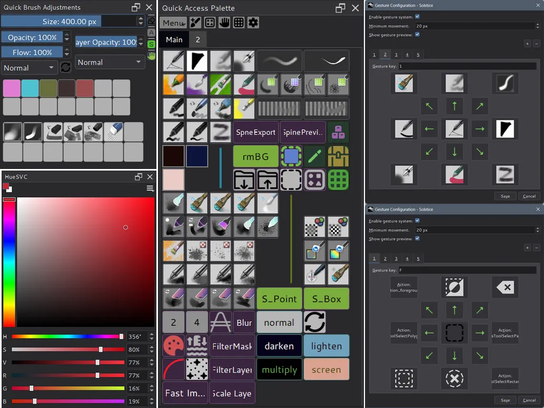The height and width of the screenshot is (408, 544).
Task: Click the folder import down-arrow icon
Action: tap(244, 180)
